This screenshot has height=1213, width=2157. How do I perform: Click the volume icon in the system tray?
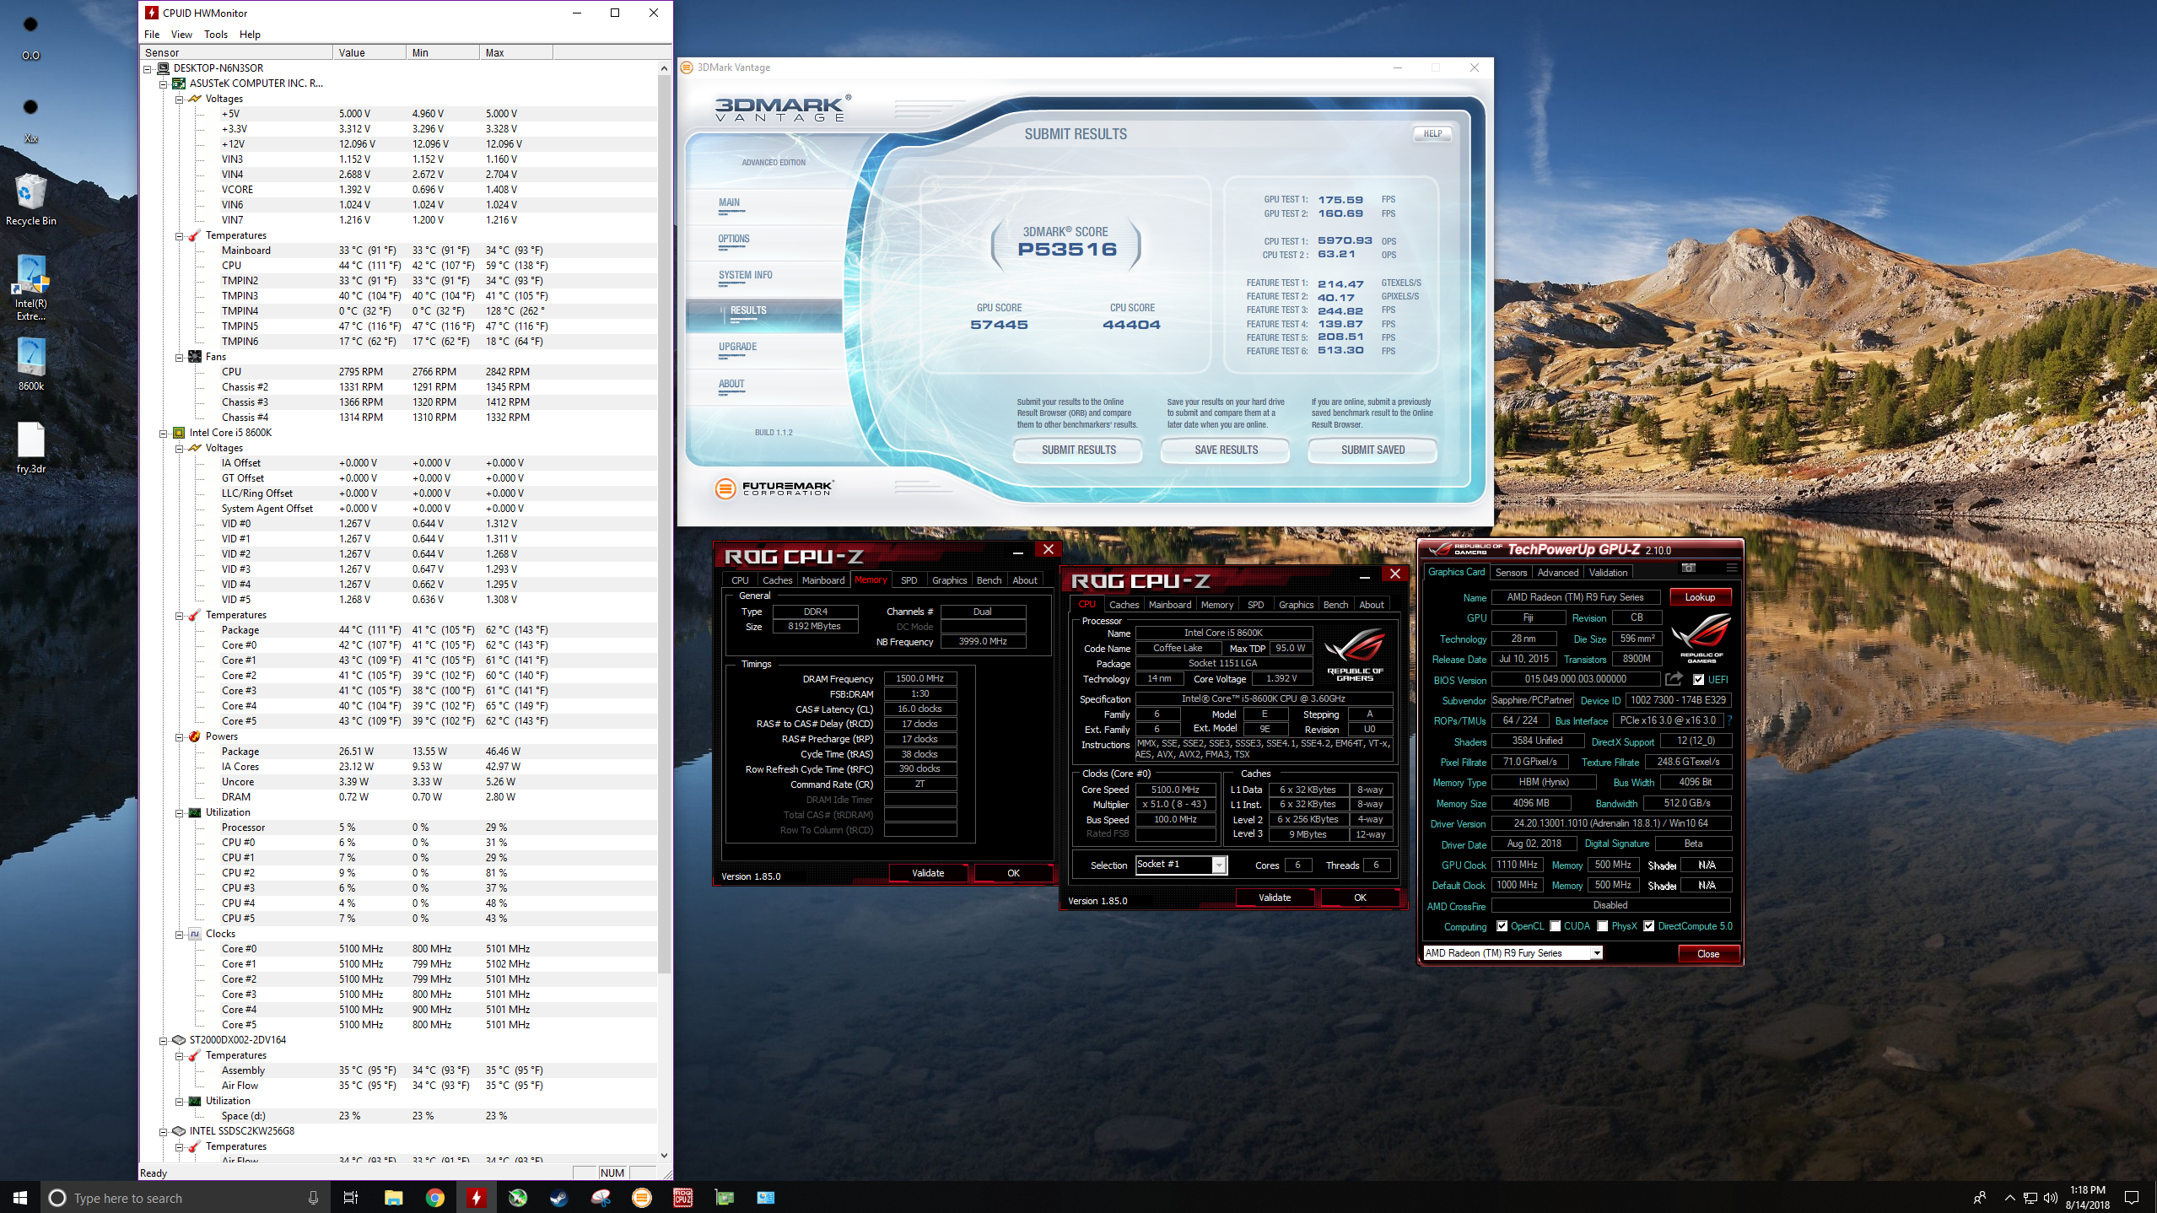(x=2051, y=1198)
